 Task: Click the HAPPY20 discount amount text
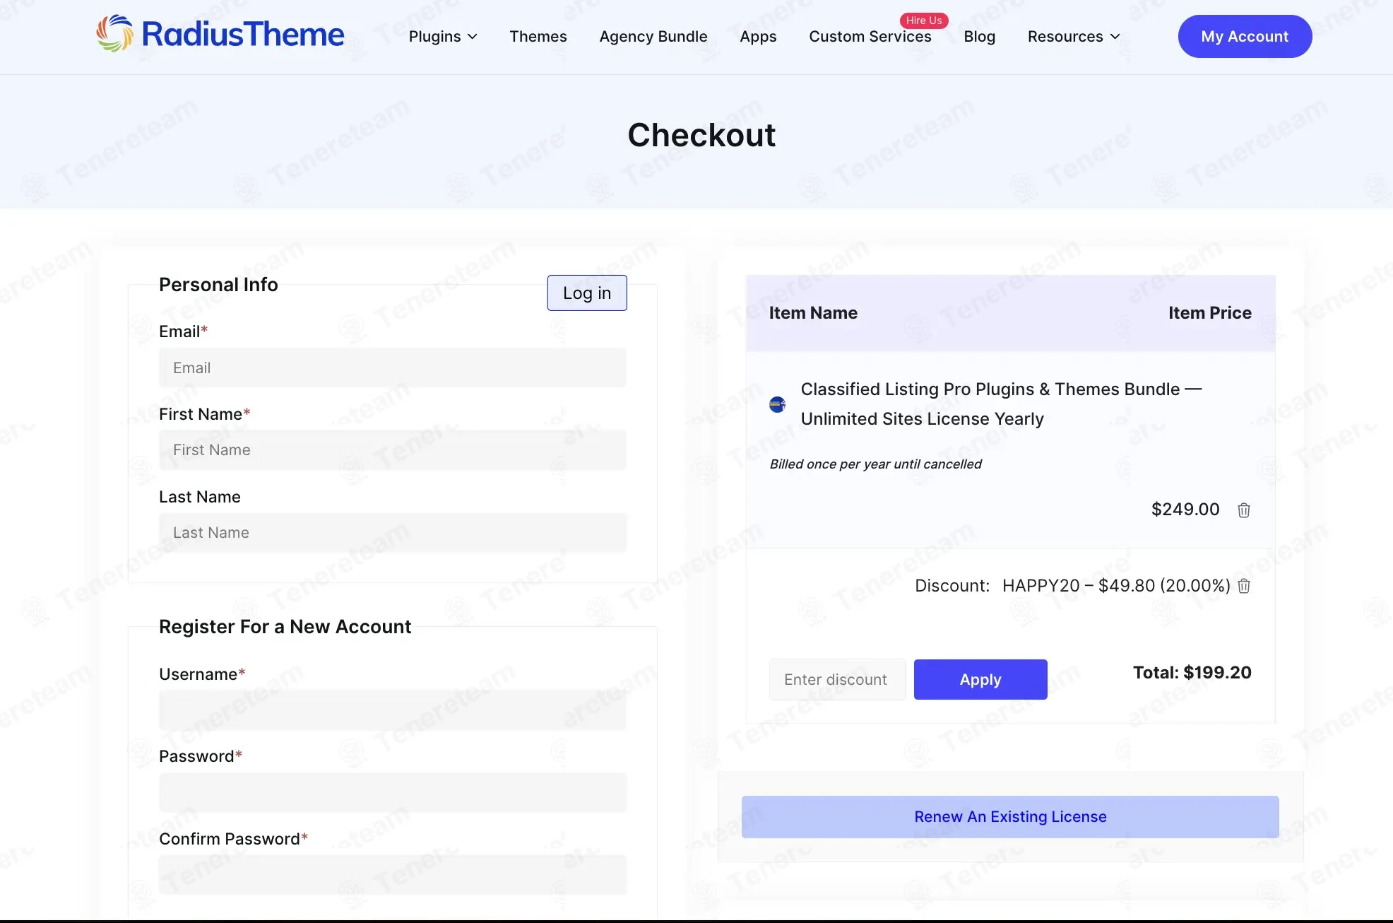pos(1117,586)
